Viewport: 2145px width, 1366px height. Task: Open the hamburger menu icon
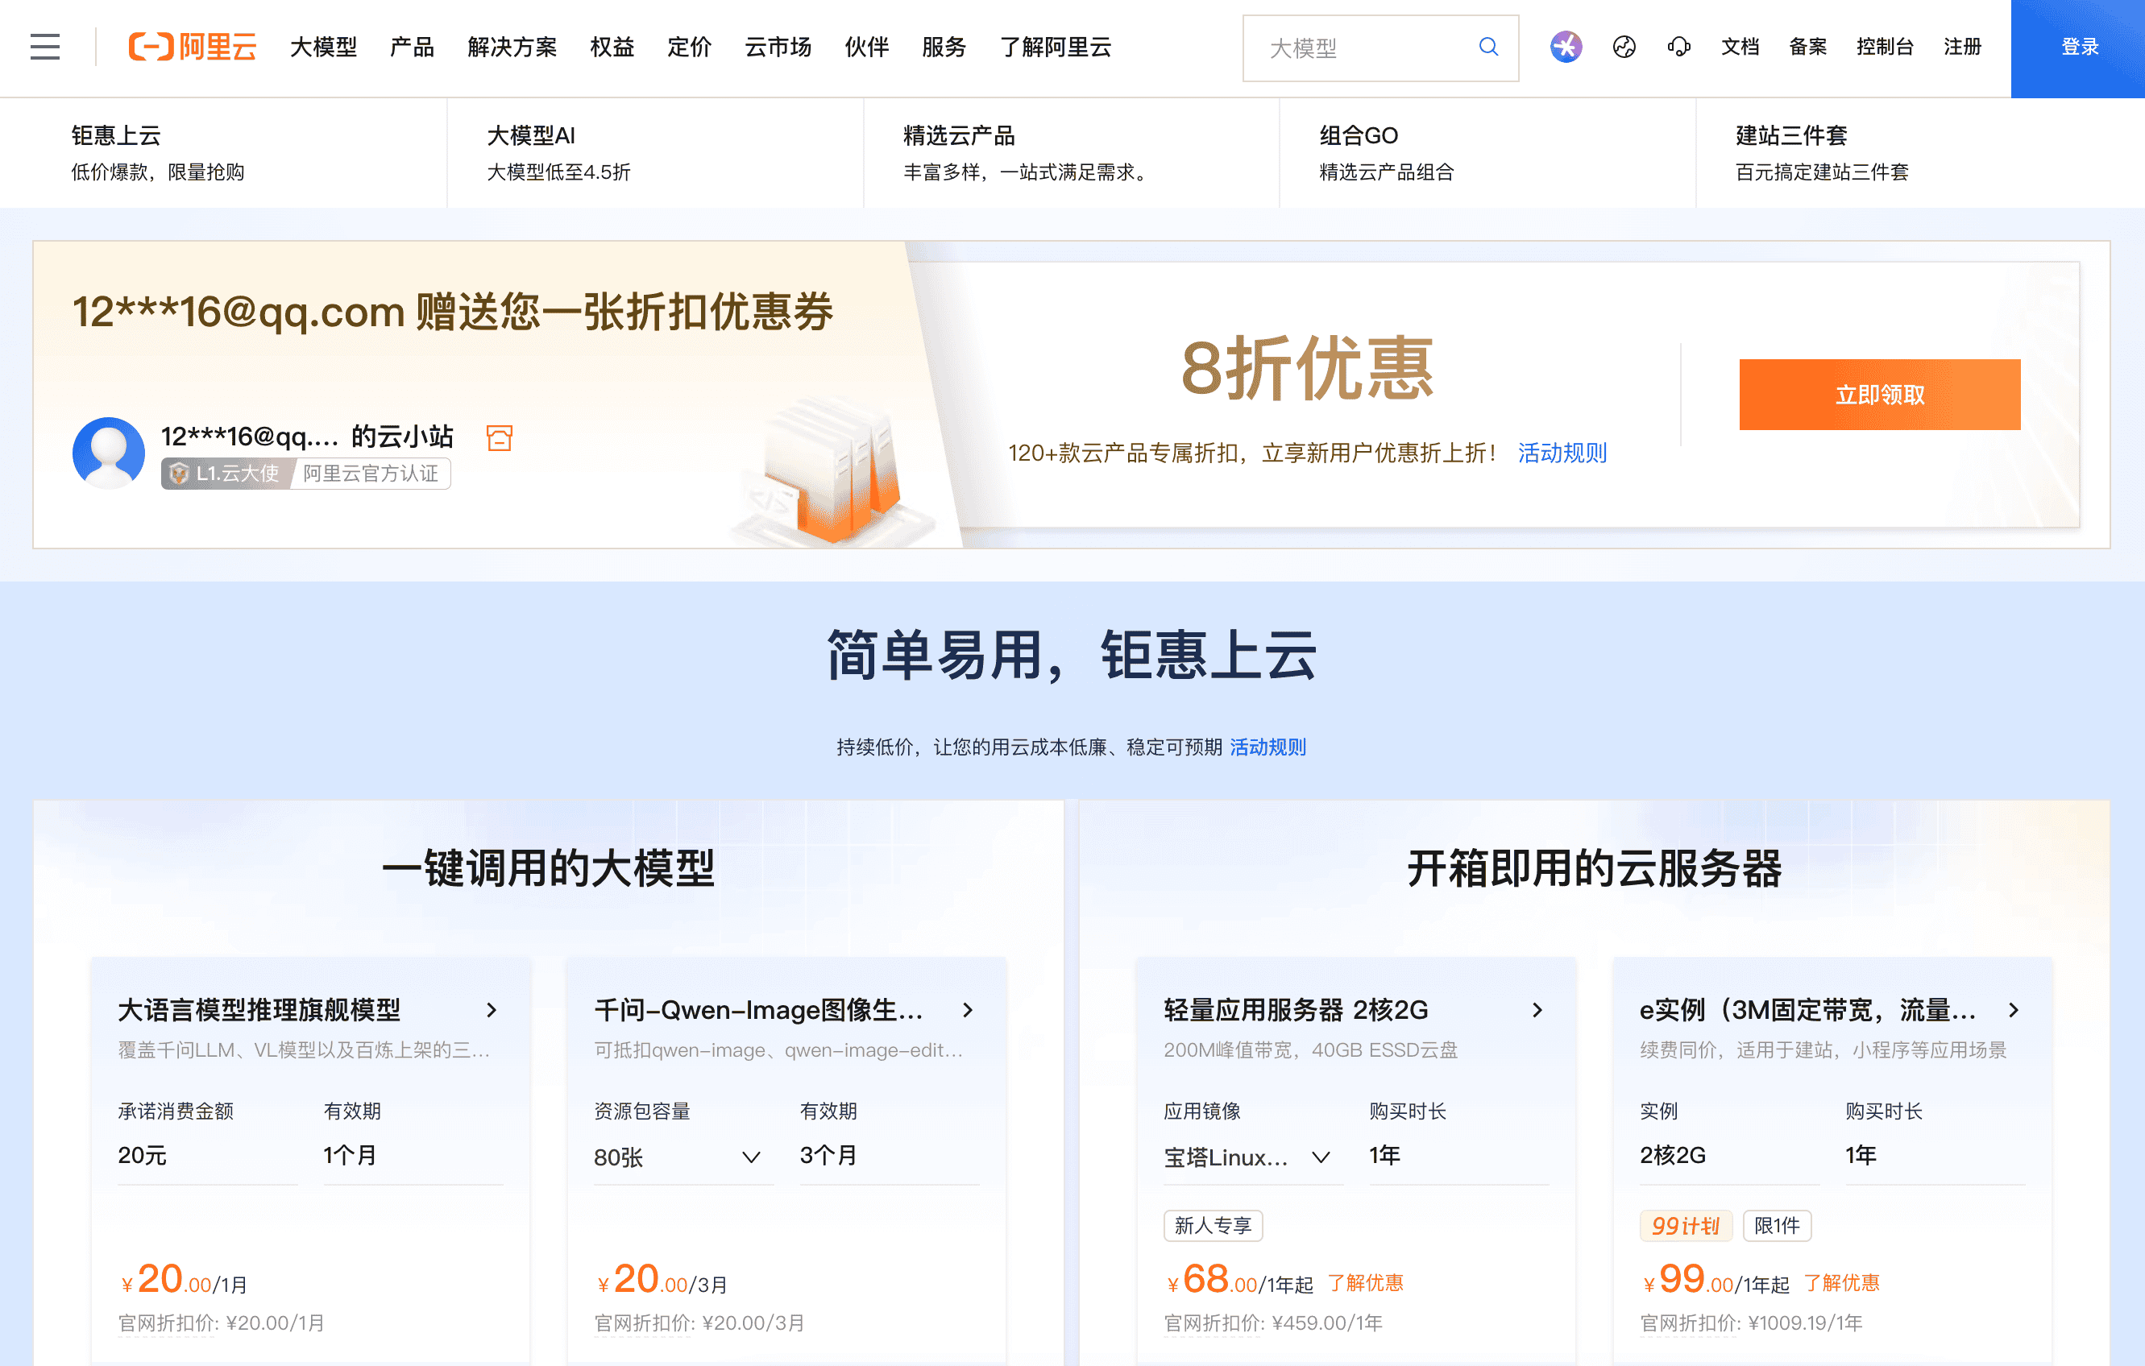pos(44,46)
